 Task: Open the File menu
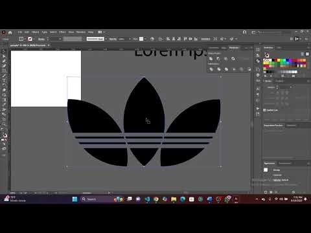20,32
